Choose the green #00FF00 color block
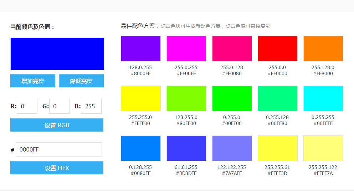The image size is (354, 195). (x=232, y=98)
